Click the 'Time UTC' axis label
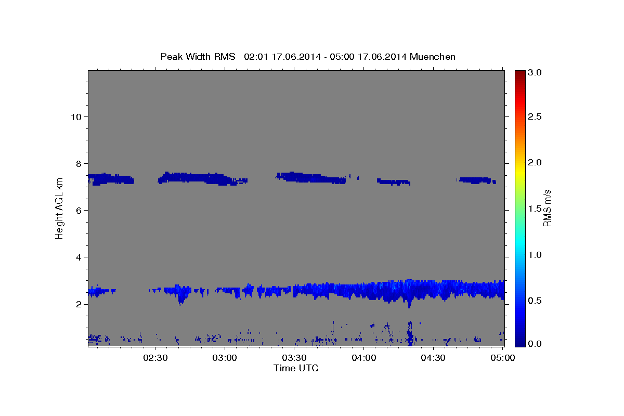624x416 pixels. 296,368
